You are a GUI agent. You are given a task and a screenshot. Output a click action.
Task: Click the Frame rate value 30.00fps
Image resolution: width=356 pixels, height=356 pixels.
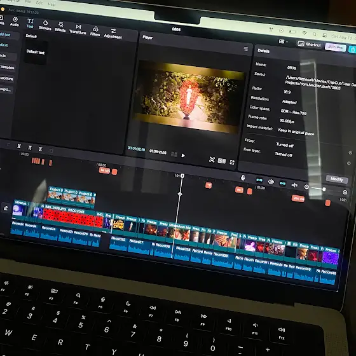287,121
